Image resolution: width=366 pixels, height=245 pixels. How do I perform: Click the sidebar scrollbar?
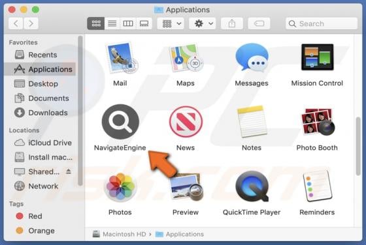point(80,111)
